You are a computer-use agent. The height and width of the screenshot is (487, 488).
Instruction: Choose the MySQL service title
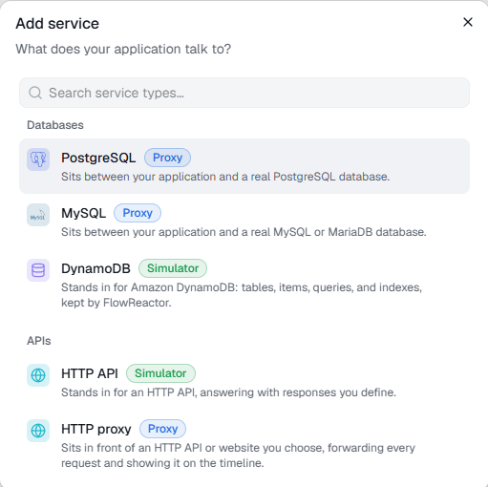point(83,213)
